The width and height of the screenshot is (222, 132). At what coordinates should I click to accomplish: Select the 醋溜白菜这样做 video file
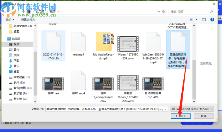178,49
